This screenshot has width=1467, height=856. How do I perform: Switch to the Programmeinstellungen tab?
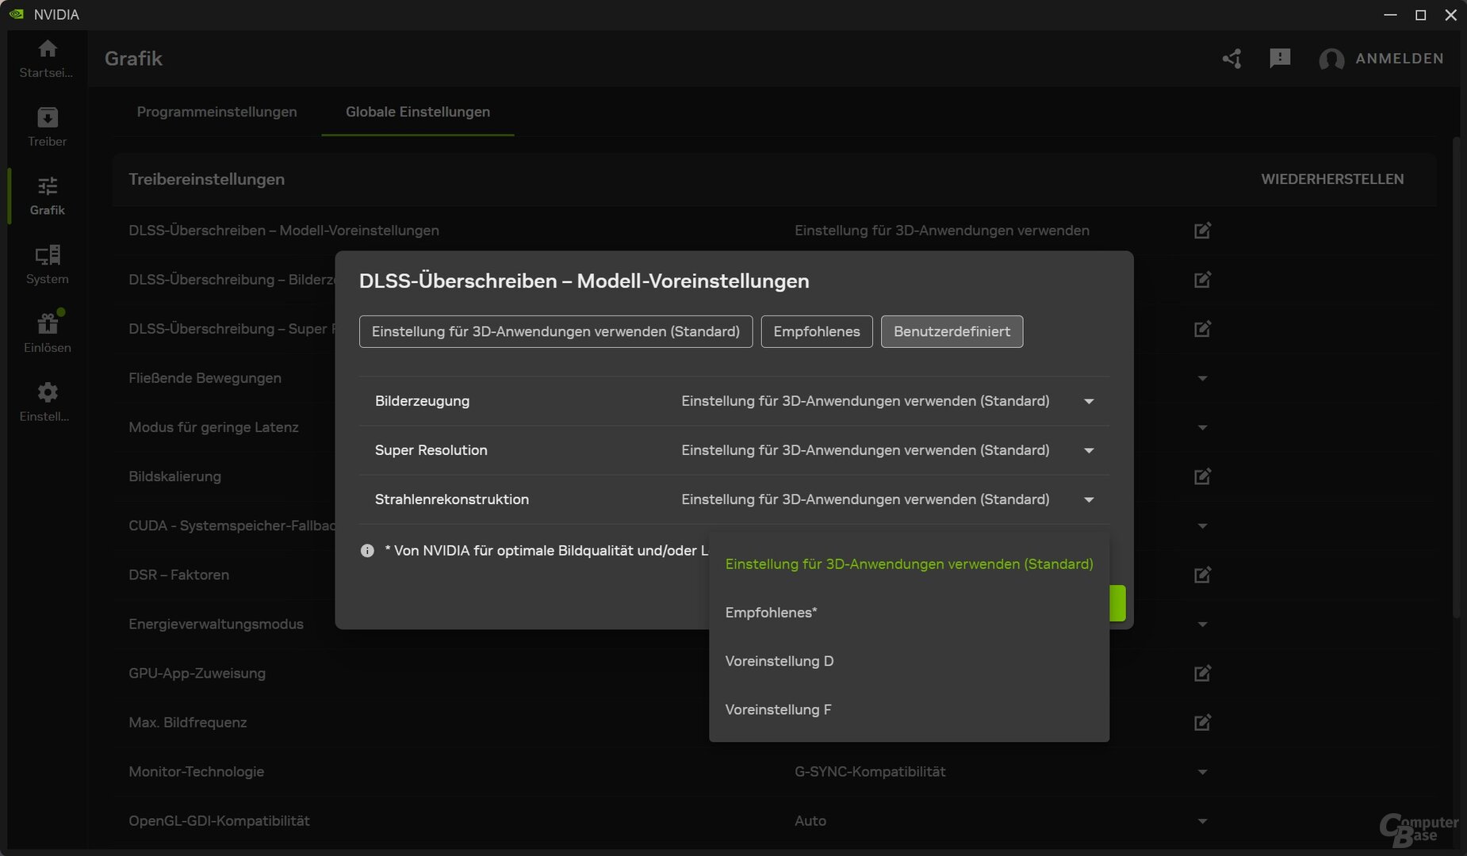point(216,112)
